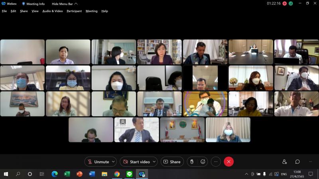319x179 pixels.
Task: Select highlighted tile with purple ring border
Action: (205, 104)
